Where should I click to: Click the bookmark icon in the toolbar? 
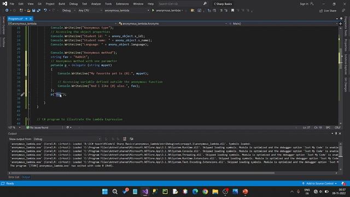point(232,10)
